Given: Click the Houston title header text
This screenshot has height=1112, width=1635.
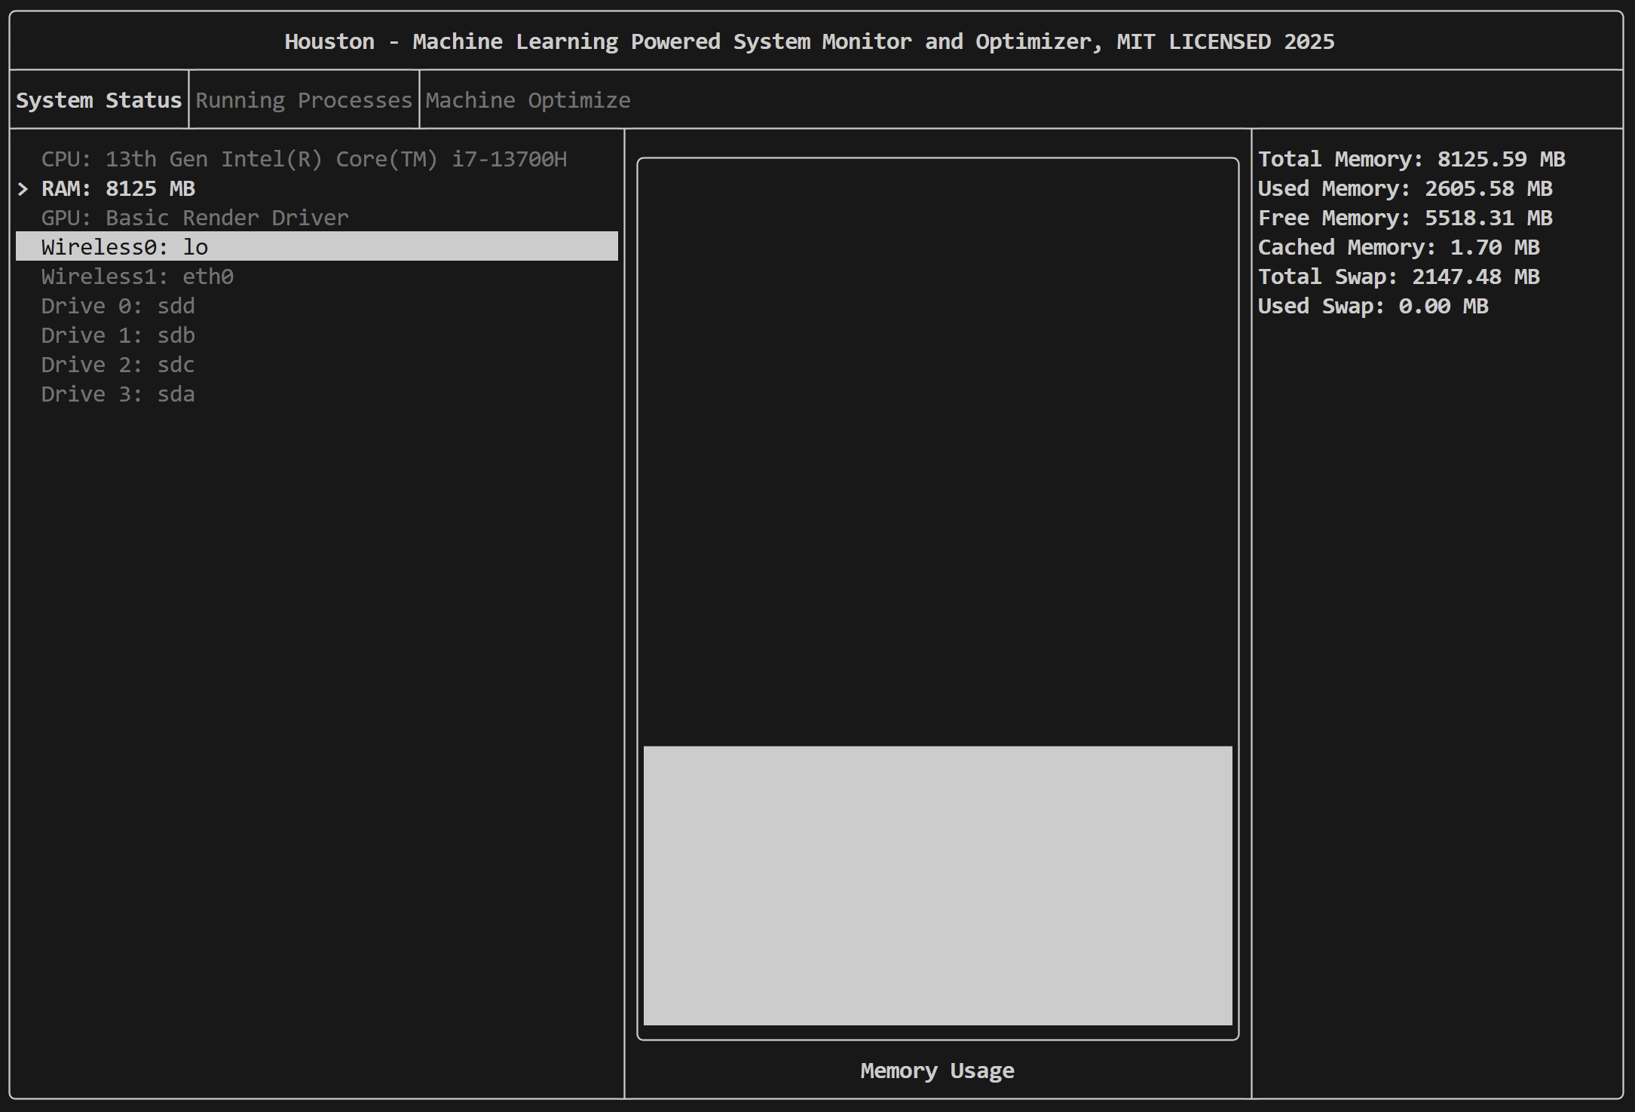Looking at the screenshot, I should [x=809, y=41].
